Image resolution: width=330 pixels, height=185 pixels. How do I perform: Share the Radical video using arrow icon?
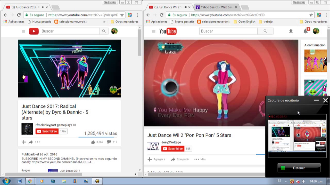(30, 142)
